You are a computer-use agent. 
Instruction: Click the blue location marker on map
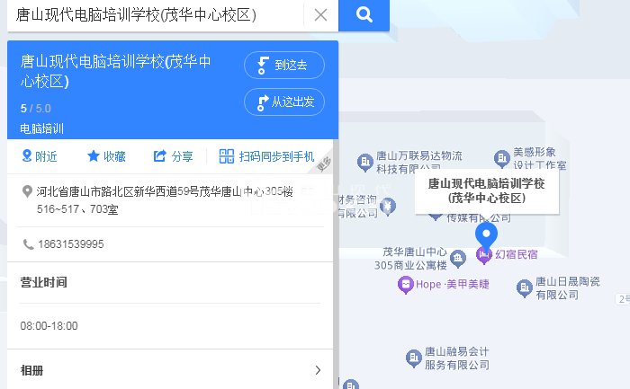486,236
